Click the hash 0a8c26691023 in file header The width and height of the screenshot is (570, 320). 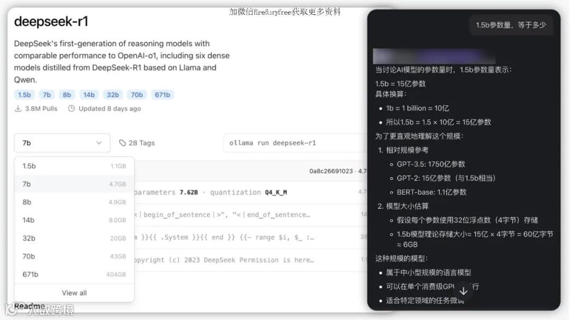click(x=331, y=171)
